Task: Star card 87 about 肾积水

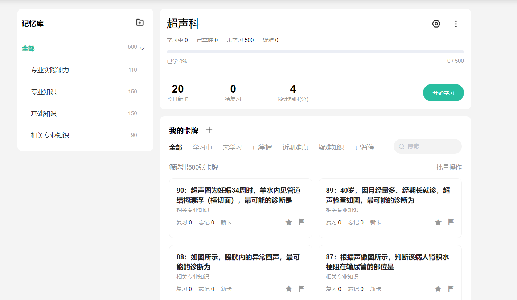Action: click(x=438, y=289)
